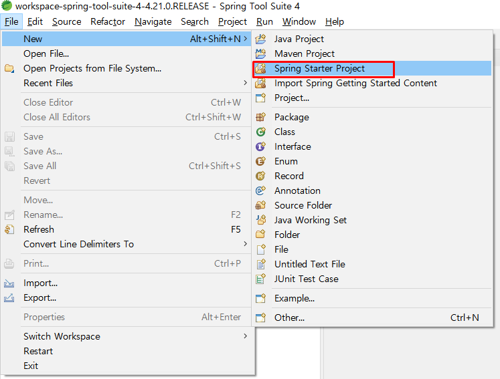The height and width of the screenshot is (379, 500).
Task: Select Import Spring Getting Started Content label
Action: tap(355, 83)
